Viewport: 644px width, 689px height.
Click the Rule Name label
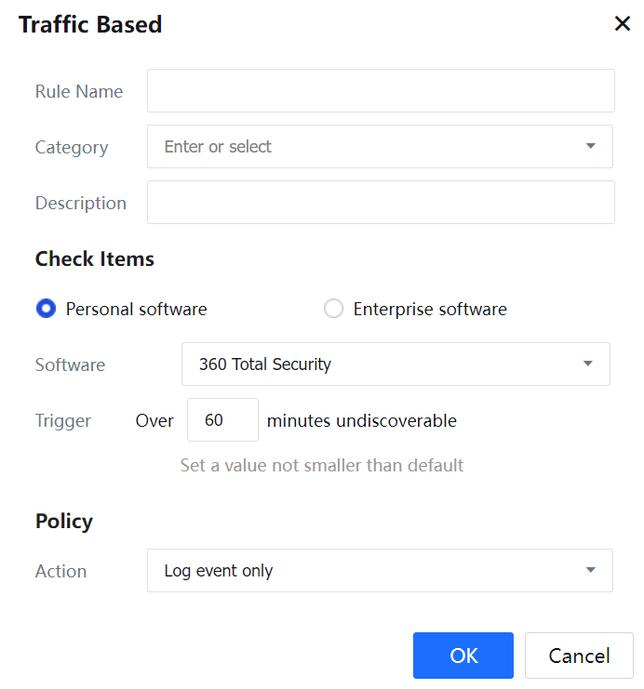[79, 91]
